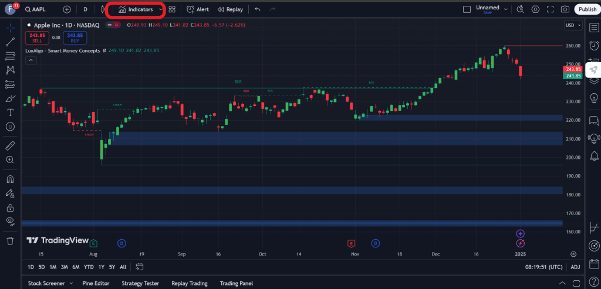The width and height of the screenshot is (601, 289).
Task: Open the Watchlist panel icon
Action: [594, 28]
